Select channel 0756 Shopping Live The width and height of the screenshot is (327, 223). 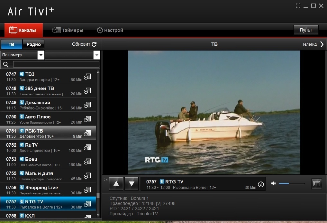[x=48, y=190]
